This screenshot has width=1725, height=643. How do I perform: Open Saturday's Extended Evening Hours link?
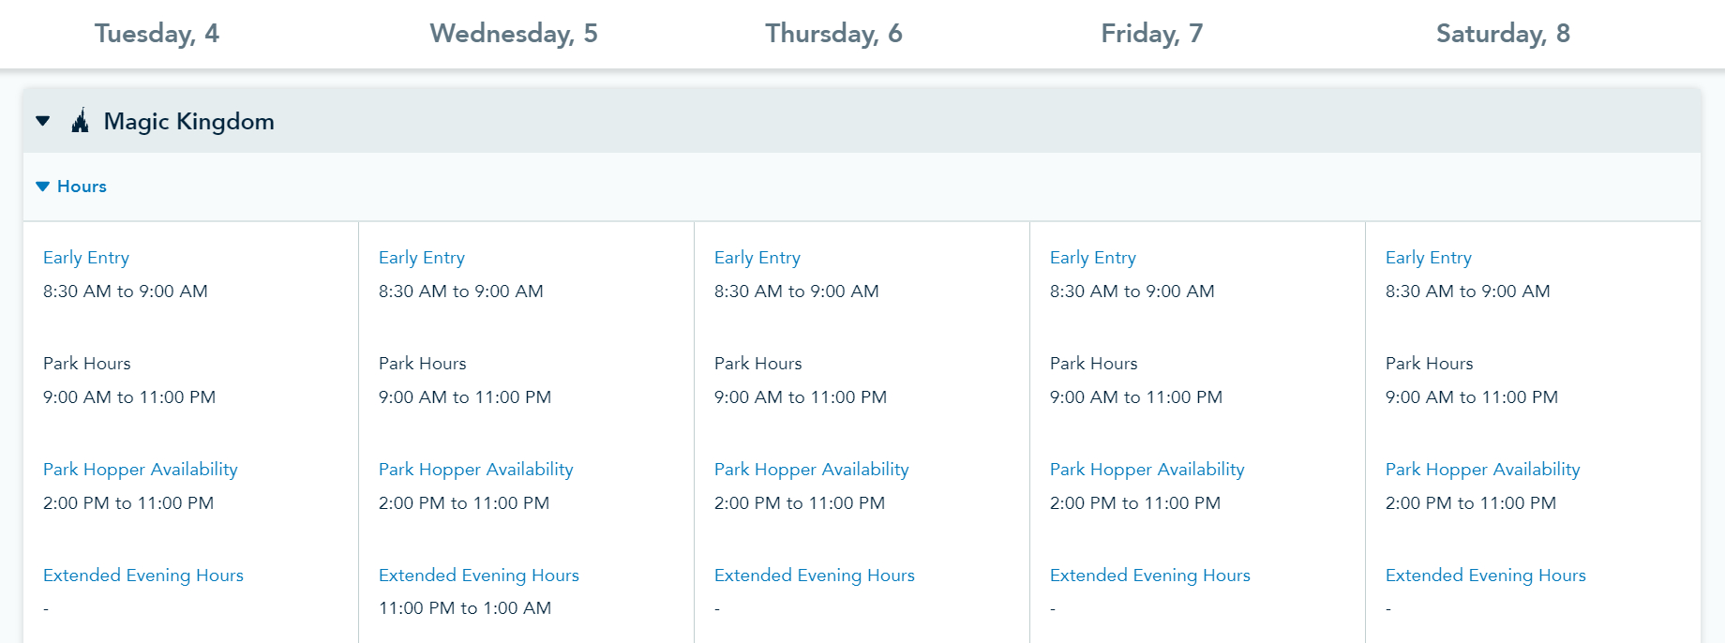pos(1486,576)
